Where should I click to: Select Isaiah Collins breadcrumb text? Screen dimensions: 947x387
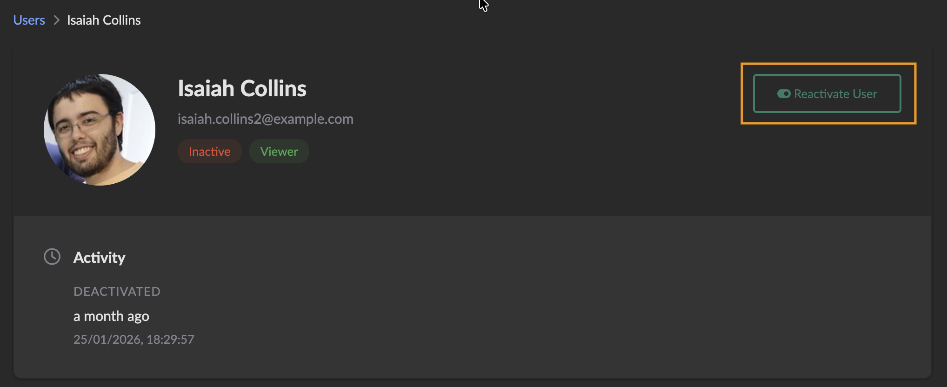(104, 20)
